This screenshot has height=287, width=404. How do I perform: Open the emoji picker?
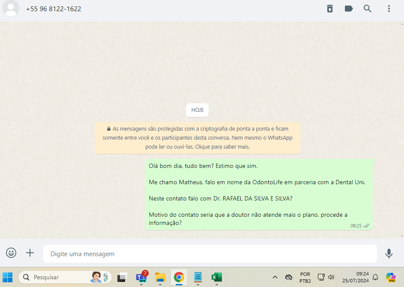11,253
